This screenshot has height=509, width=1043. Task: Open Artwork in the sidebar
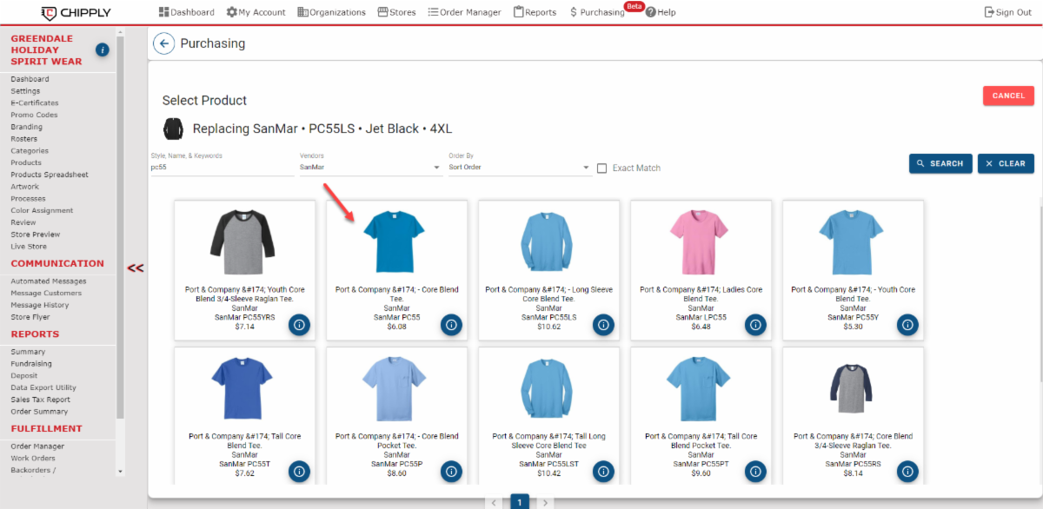tap(24, 187)
